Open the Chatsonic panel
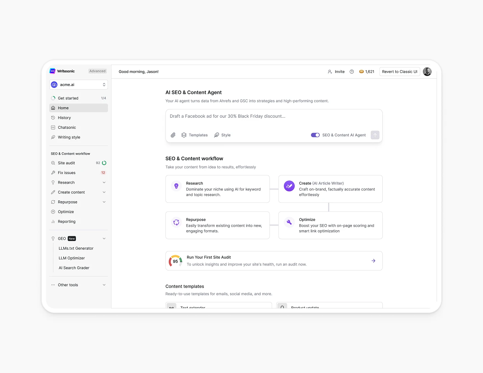The width and height of the screenshot is (483, 373). (x=67, y=127)
